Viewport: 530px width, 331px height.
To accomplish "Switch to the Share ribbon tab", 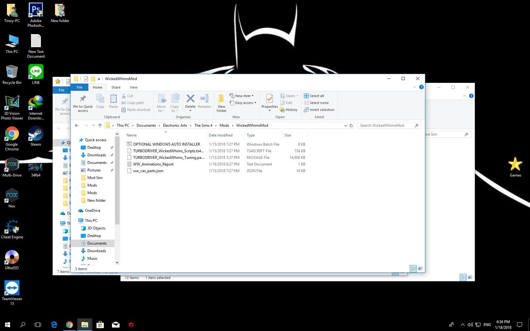I will coord(116,87).
